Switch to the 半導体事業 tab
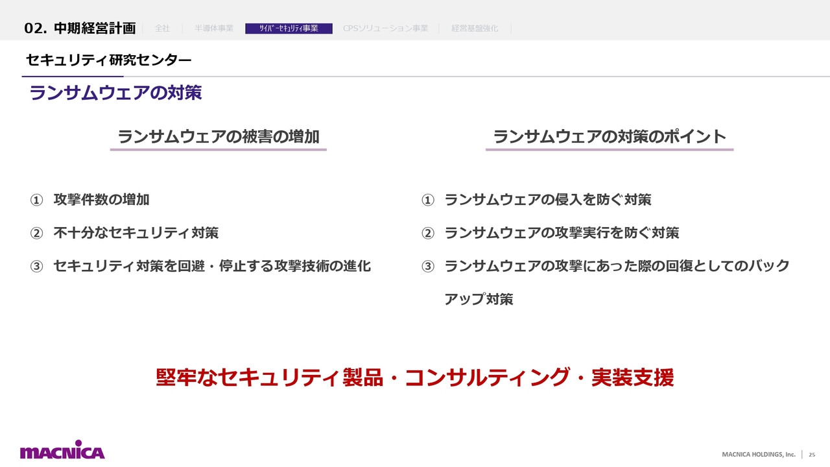830x467 pixels. (214, 29)
